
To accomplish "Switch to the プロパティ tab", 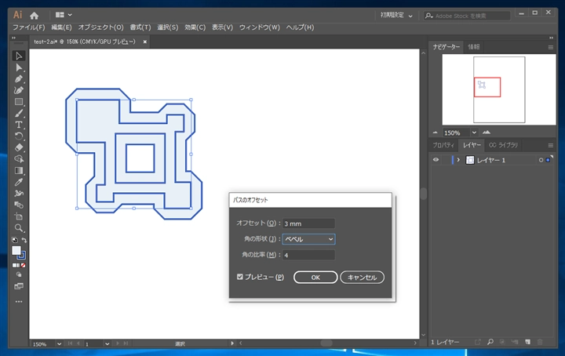I will (443, 145).
